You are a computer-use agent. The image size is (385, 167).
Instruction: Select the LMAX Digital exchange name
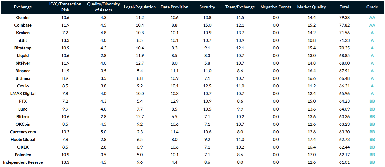click(23, 94)
